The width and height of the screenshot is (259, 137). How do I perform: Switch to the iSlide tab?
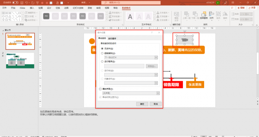click(22, 8)
